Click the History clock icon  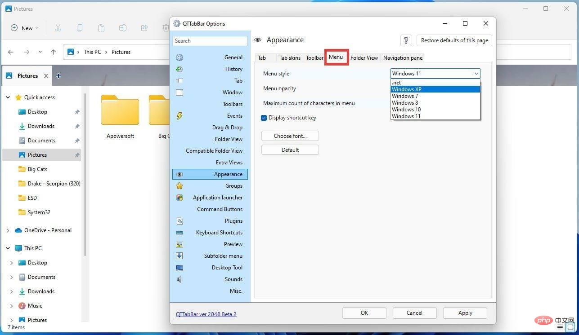(x=180, y=69)
